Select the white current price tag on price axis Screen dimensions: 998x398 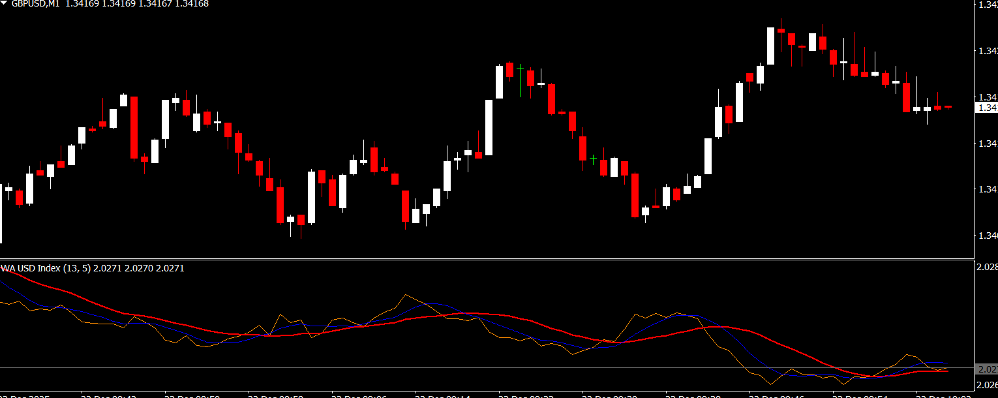pyautogui.click(x=986, y=108)
